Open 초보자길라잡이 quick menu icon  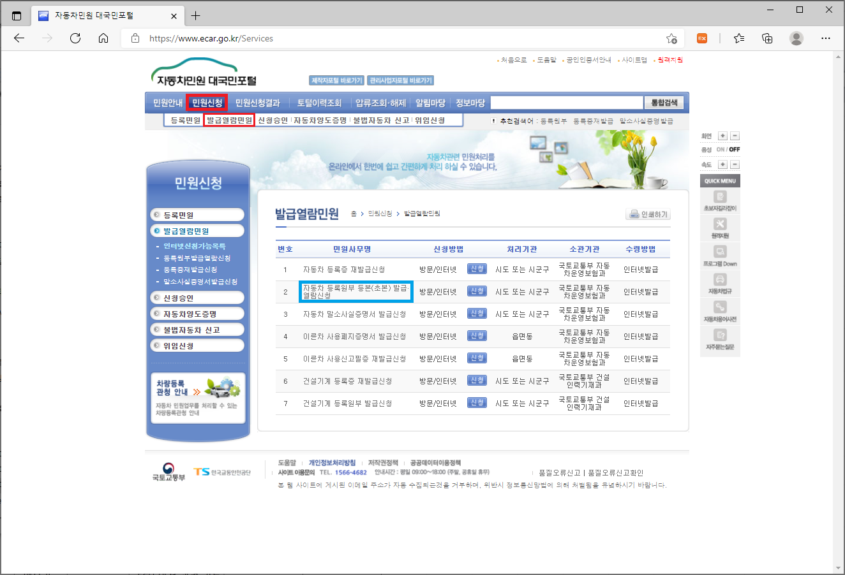point(720,201)
